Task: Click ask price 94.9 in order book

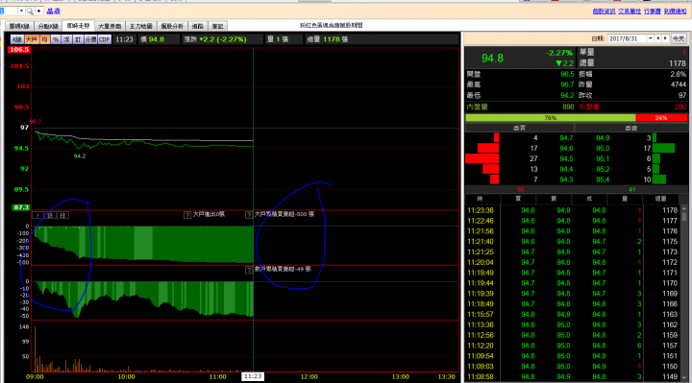Action: pyautogui.click(x=603, y=138)
